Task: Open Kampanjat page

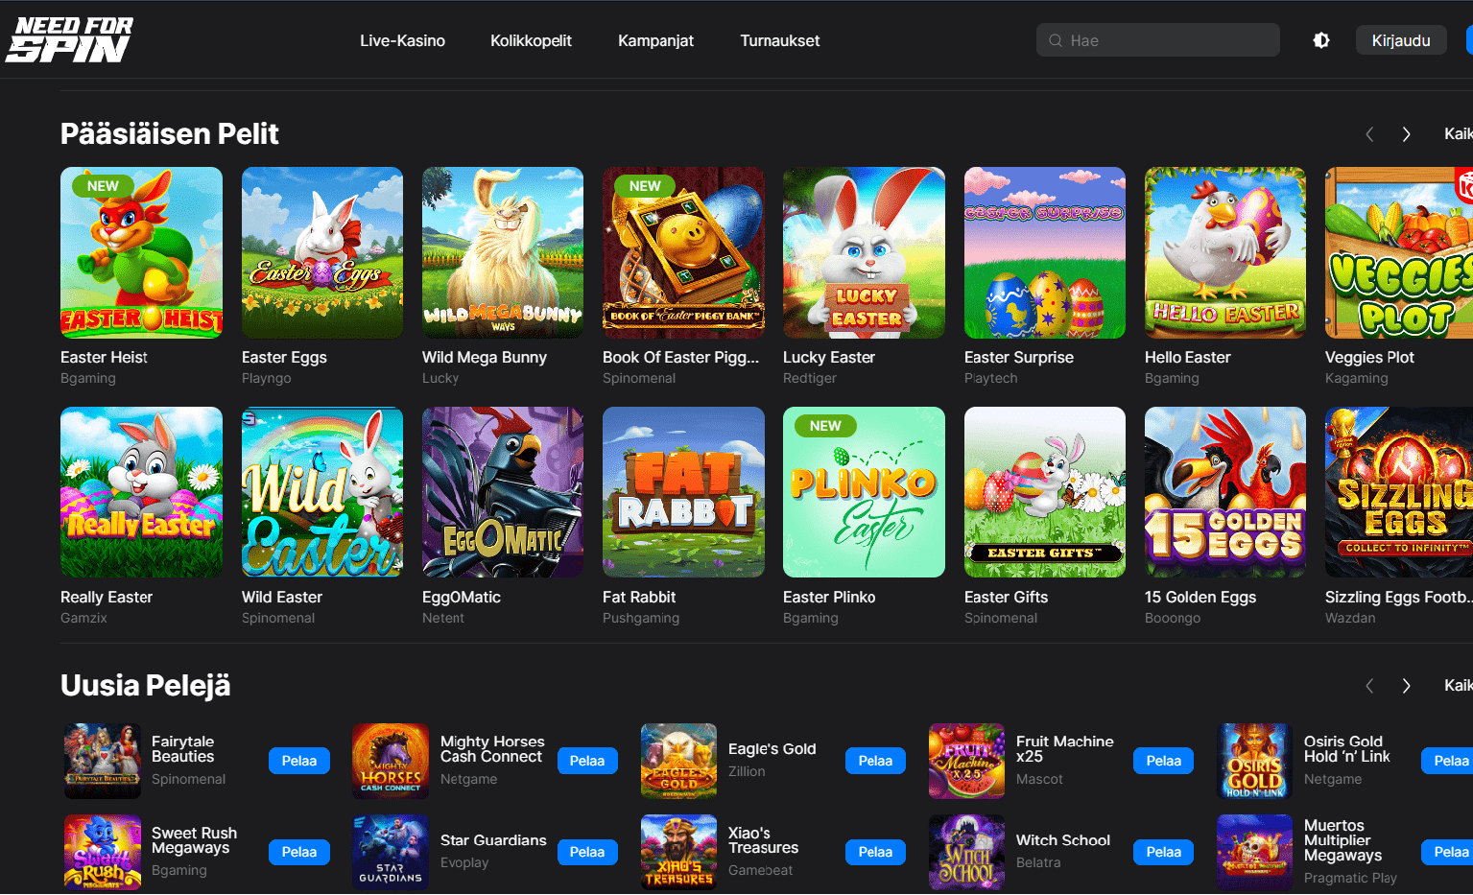Action: point(655,40)
